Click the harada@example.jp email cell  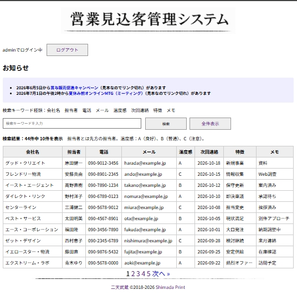tap(149, 163)
